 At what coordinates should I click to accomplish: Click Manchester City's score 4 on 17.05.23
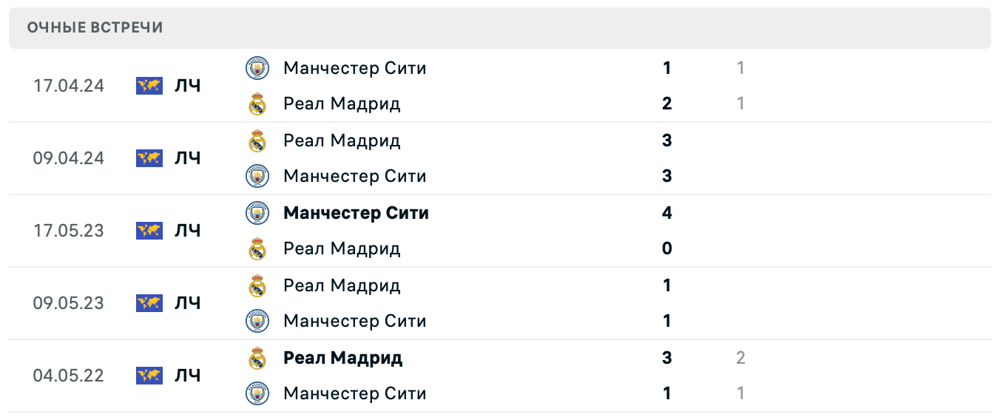pos(667,213)
